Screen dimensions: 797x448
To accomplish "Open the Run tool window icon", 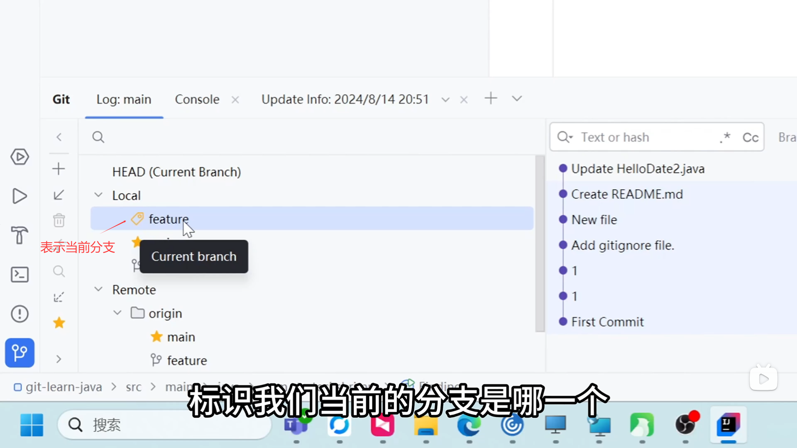I will pyautogui.click(x=20, y=196).
